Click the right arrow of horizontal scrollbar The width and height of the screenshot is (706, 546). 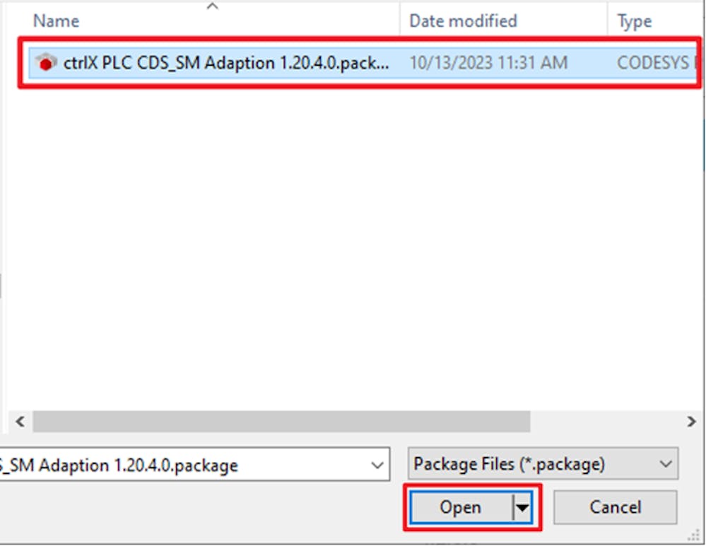pos(691,421)
